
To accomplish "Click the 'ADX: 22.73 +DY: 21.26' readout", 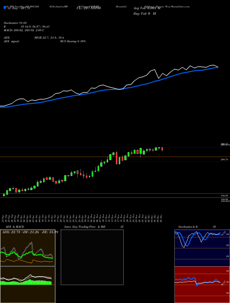I will (x=21, y=232).
